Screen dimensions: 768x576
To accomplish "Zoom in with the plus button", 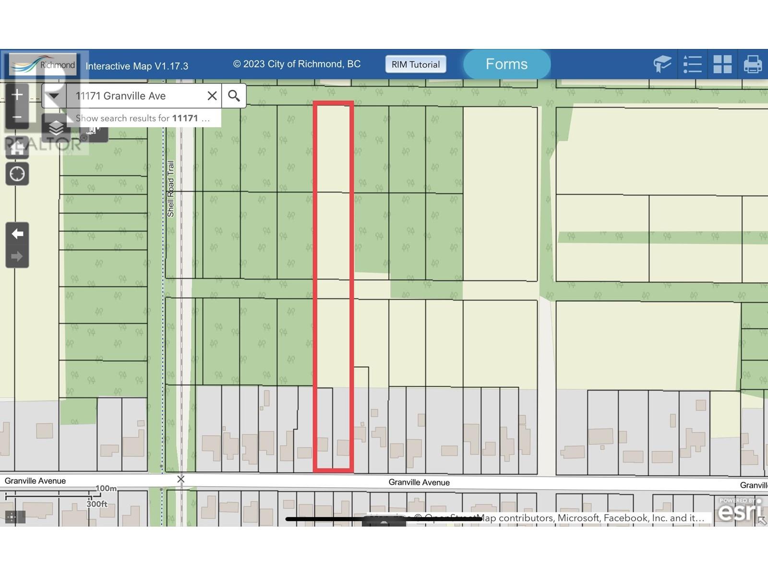I will 17,95.
